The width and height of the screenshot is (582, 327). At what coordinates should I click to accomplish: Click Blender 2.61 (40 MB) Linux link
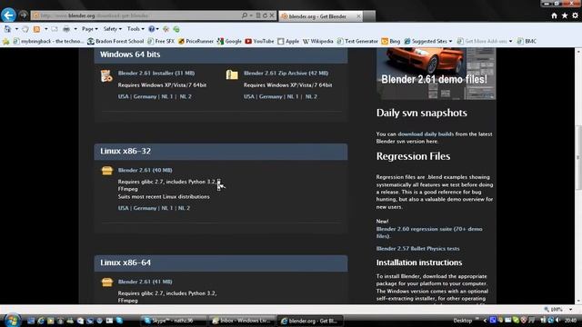tap(145, 170)
